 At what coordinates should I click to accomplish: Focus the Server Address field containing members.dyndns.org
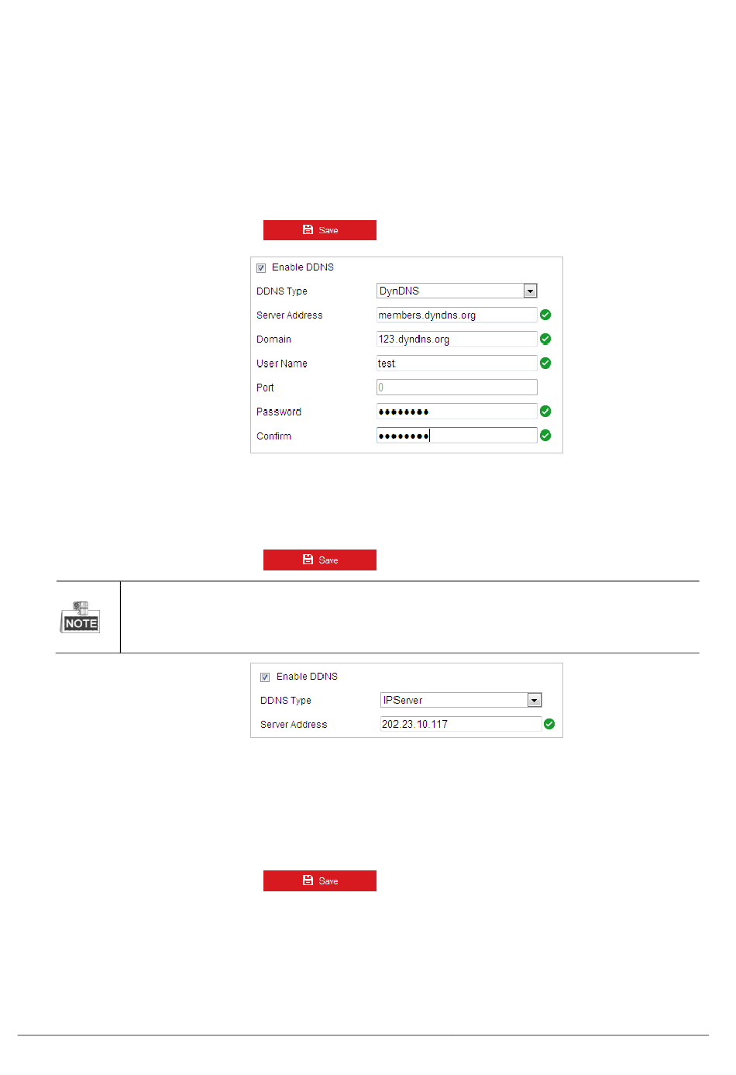[x=456, y=315]
